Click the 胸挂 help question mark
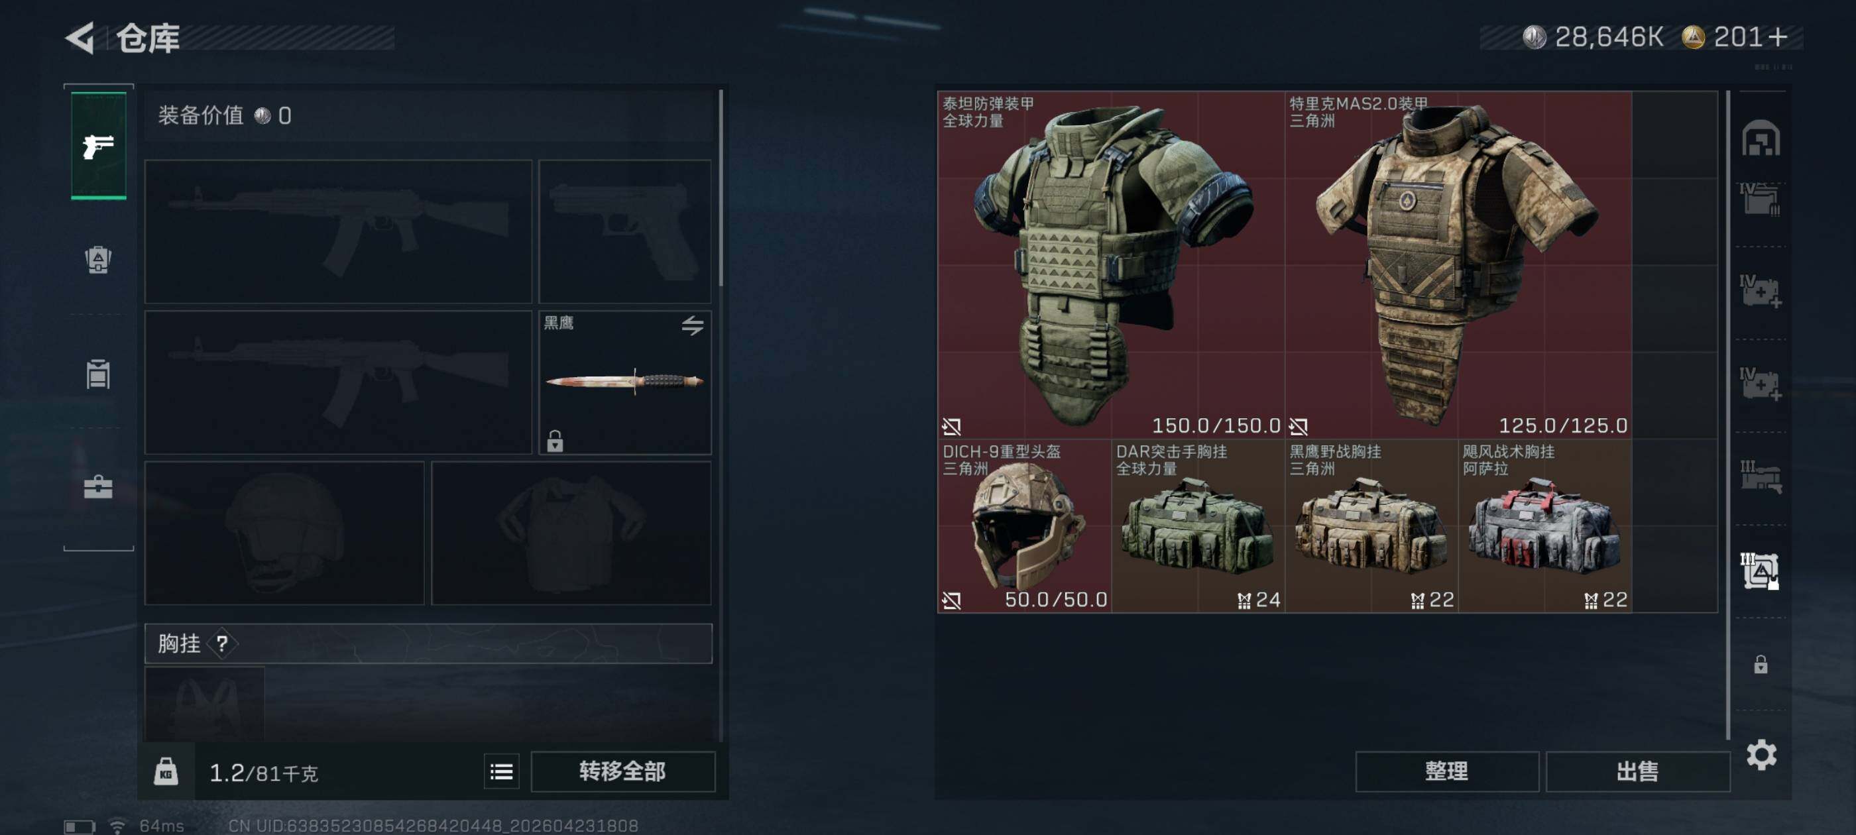The height and width of the screenshot is (835, 1856). (x=222, y=643)
